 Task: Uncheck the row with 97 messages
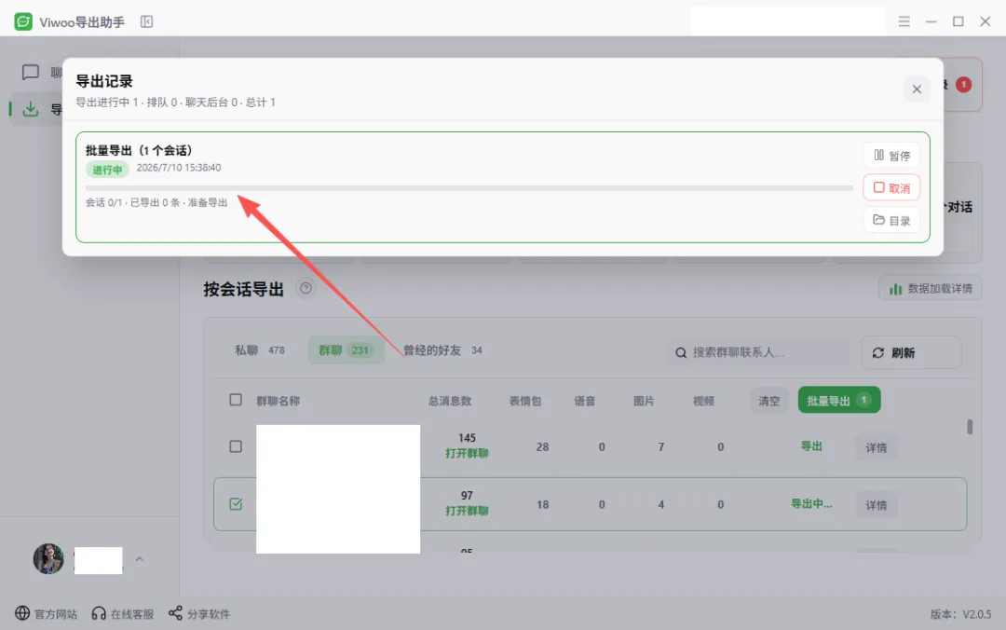tap(236, 504)
